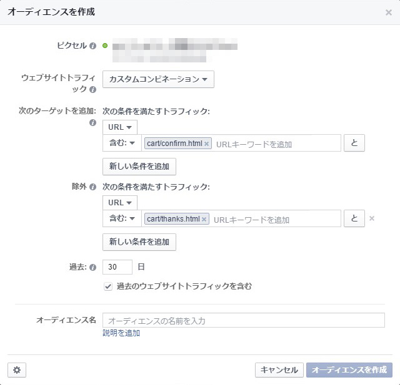Delete the exclusion condition row with x
The width and height of the screenshot is (400, 385).
[x=372, y=218]
